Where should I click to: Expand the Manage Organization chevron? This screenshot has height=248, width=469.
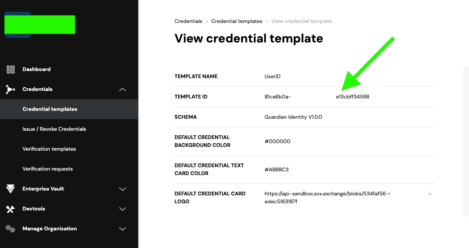pyautogui.click(x=122, y=229)
